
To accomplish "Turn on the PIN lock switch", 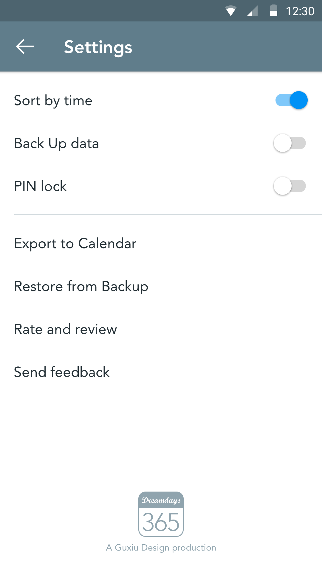I will 290,186.
